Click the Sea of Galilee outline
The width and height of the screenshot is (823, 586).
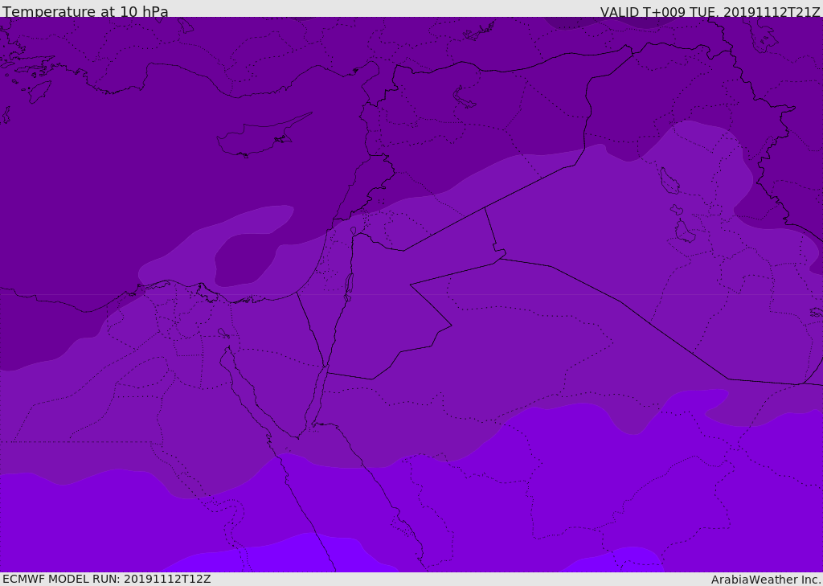coord(353,231)
